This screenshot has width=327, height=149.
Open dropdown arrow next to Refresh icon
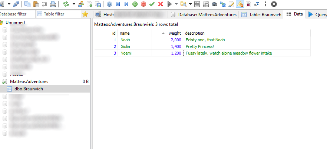(74, 4)
